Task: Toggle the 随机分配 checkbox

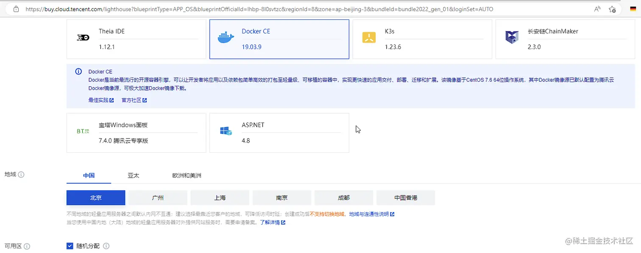Action: [x=70, y=246]
